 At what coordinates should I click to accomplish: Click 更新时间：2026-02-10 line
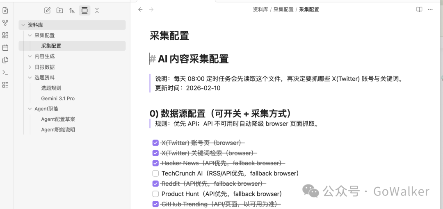tap(187, 88)
